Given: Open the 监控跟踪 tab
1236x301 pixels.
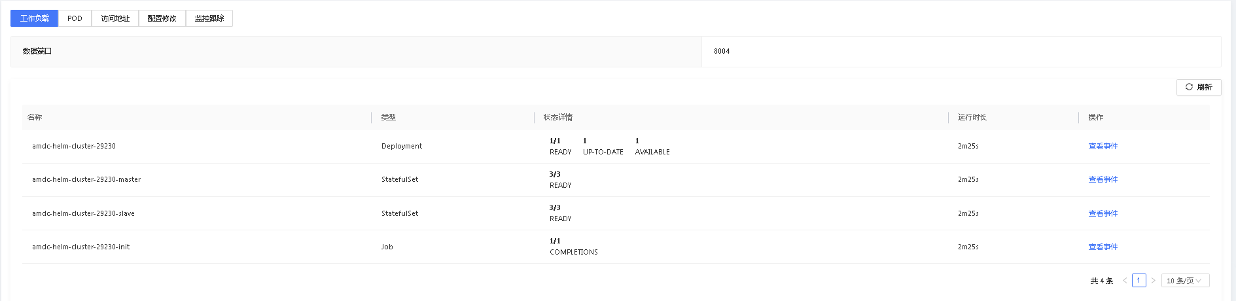Looking at the screenshot, I should (209, 18).
